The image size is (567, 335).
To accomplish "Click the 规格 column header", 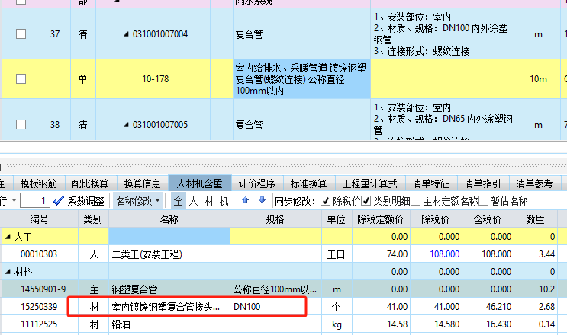I will click(x=275, y=219).
